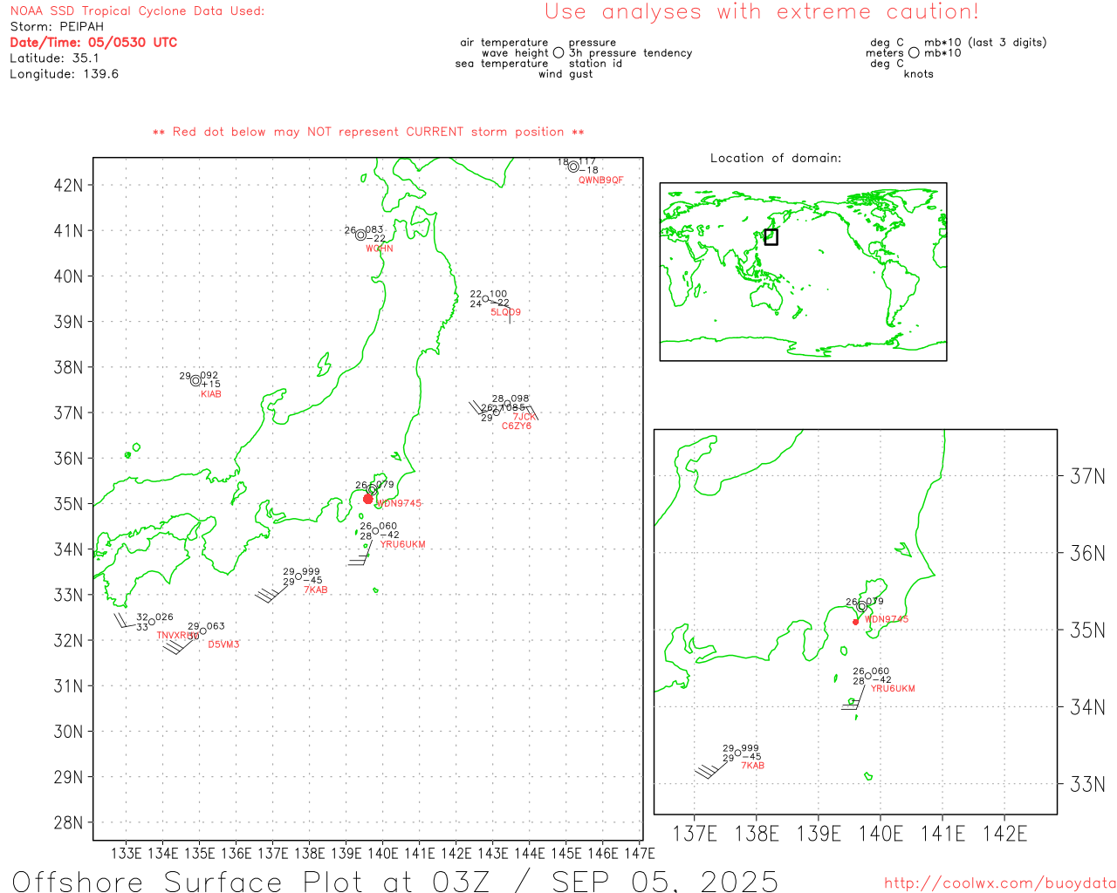Click red-dot disclaimer text above main map
This screenshot has width=1117, height=893.
coord(368,132)
